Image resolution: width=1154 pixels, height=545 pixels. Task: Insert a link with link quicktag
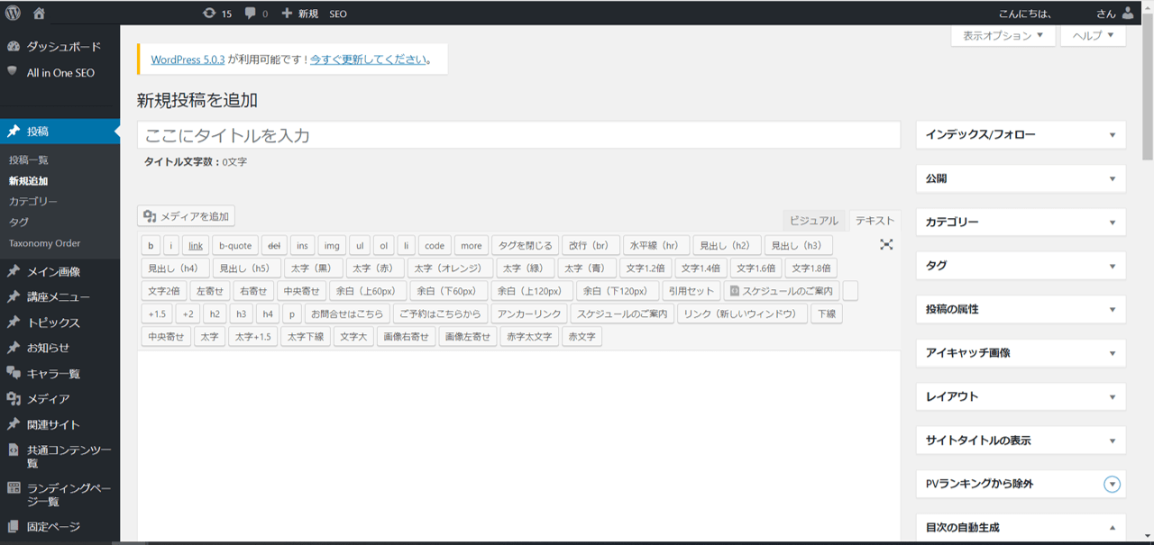(196, 245)
